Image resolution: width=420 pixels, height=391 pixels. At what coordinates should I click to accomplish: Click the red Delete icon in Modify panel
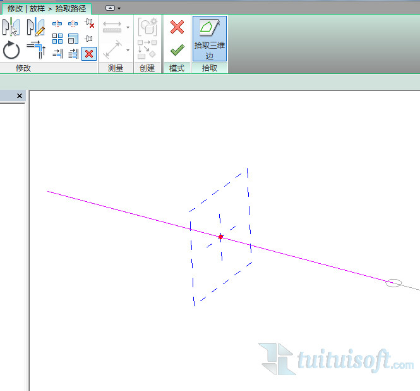[x=89, y=54]
